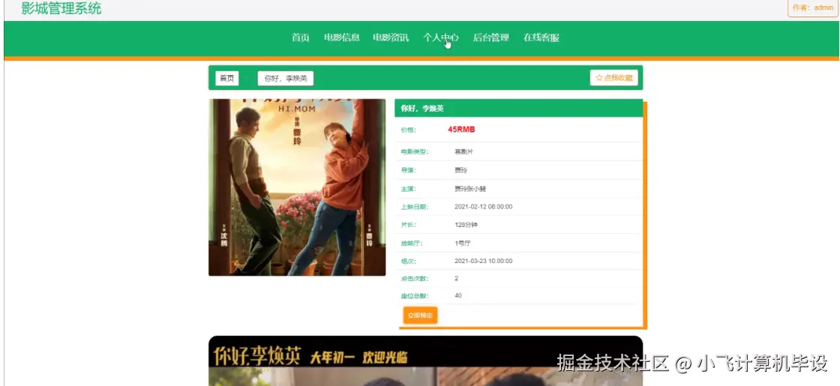The image size is (840, 386).
Task: Click the 你好，李焕英 breadcrumb item
Action: pos(286,78)
